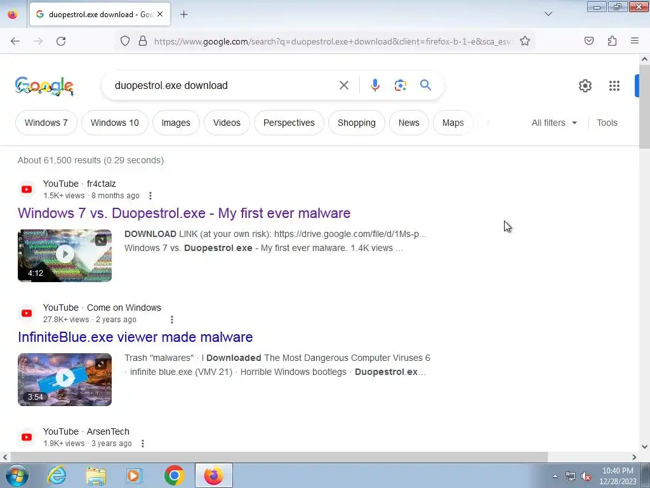Click the Firefox taskbar button
Image resolution: width=650 pixels, height=488 pixels.
click(213, 475)
